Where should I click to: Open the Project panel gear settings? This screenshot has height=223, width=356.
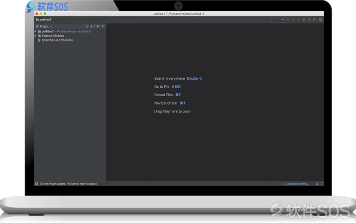[98, 26]
